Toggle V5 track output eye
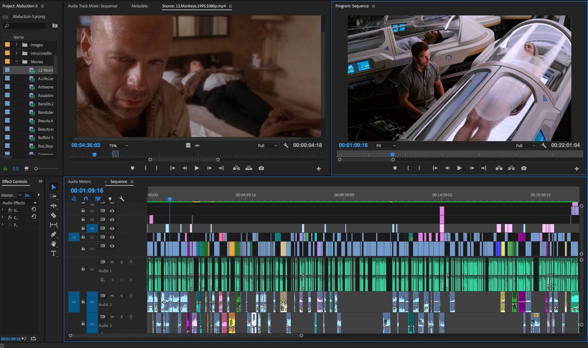588x348 pixels. pyautogui.click(x=112, y=211)
